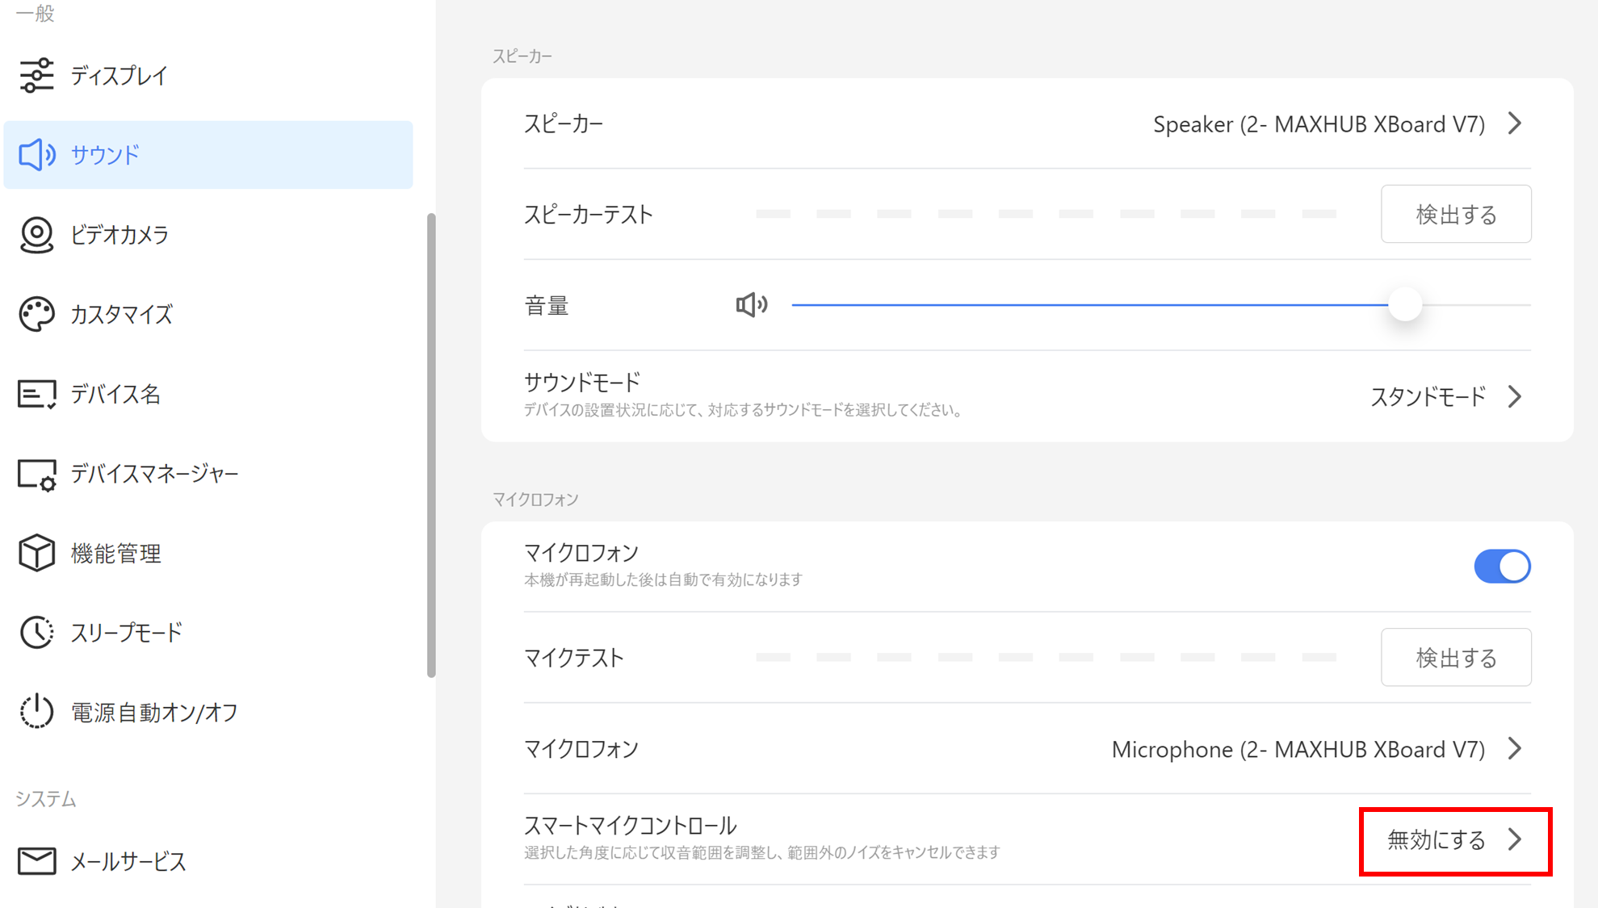Click the power auto on/off icon
The width and height of the screenshot is (1598, 908).
[x=36, y=712]
